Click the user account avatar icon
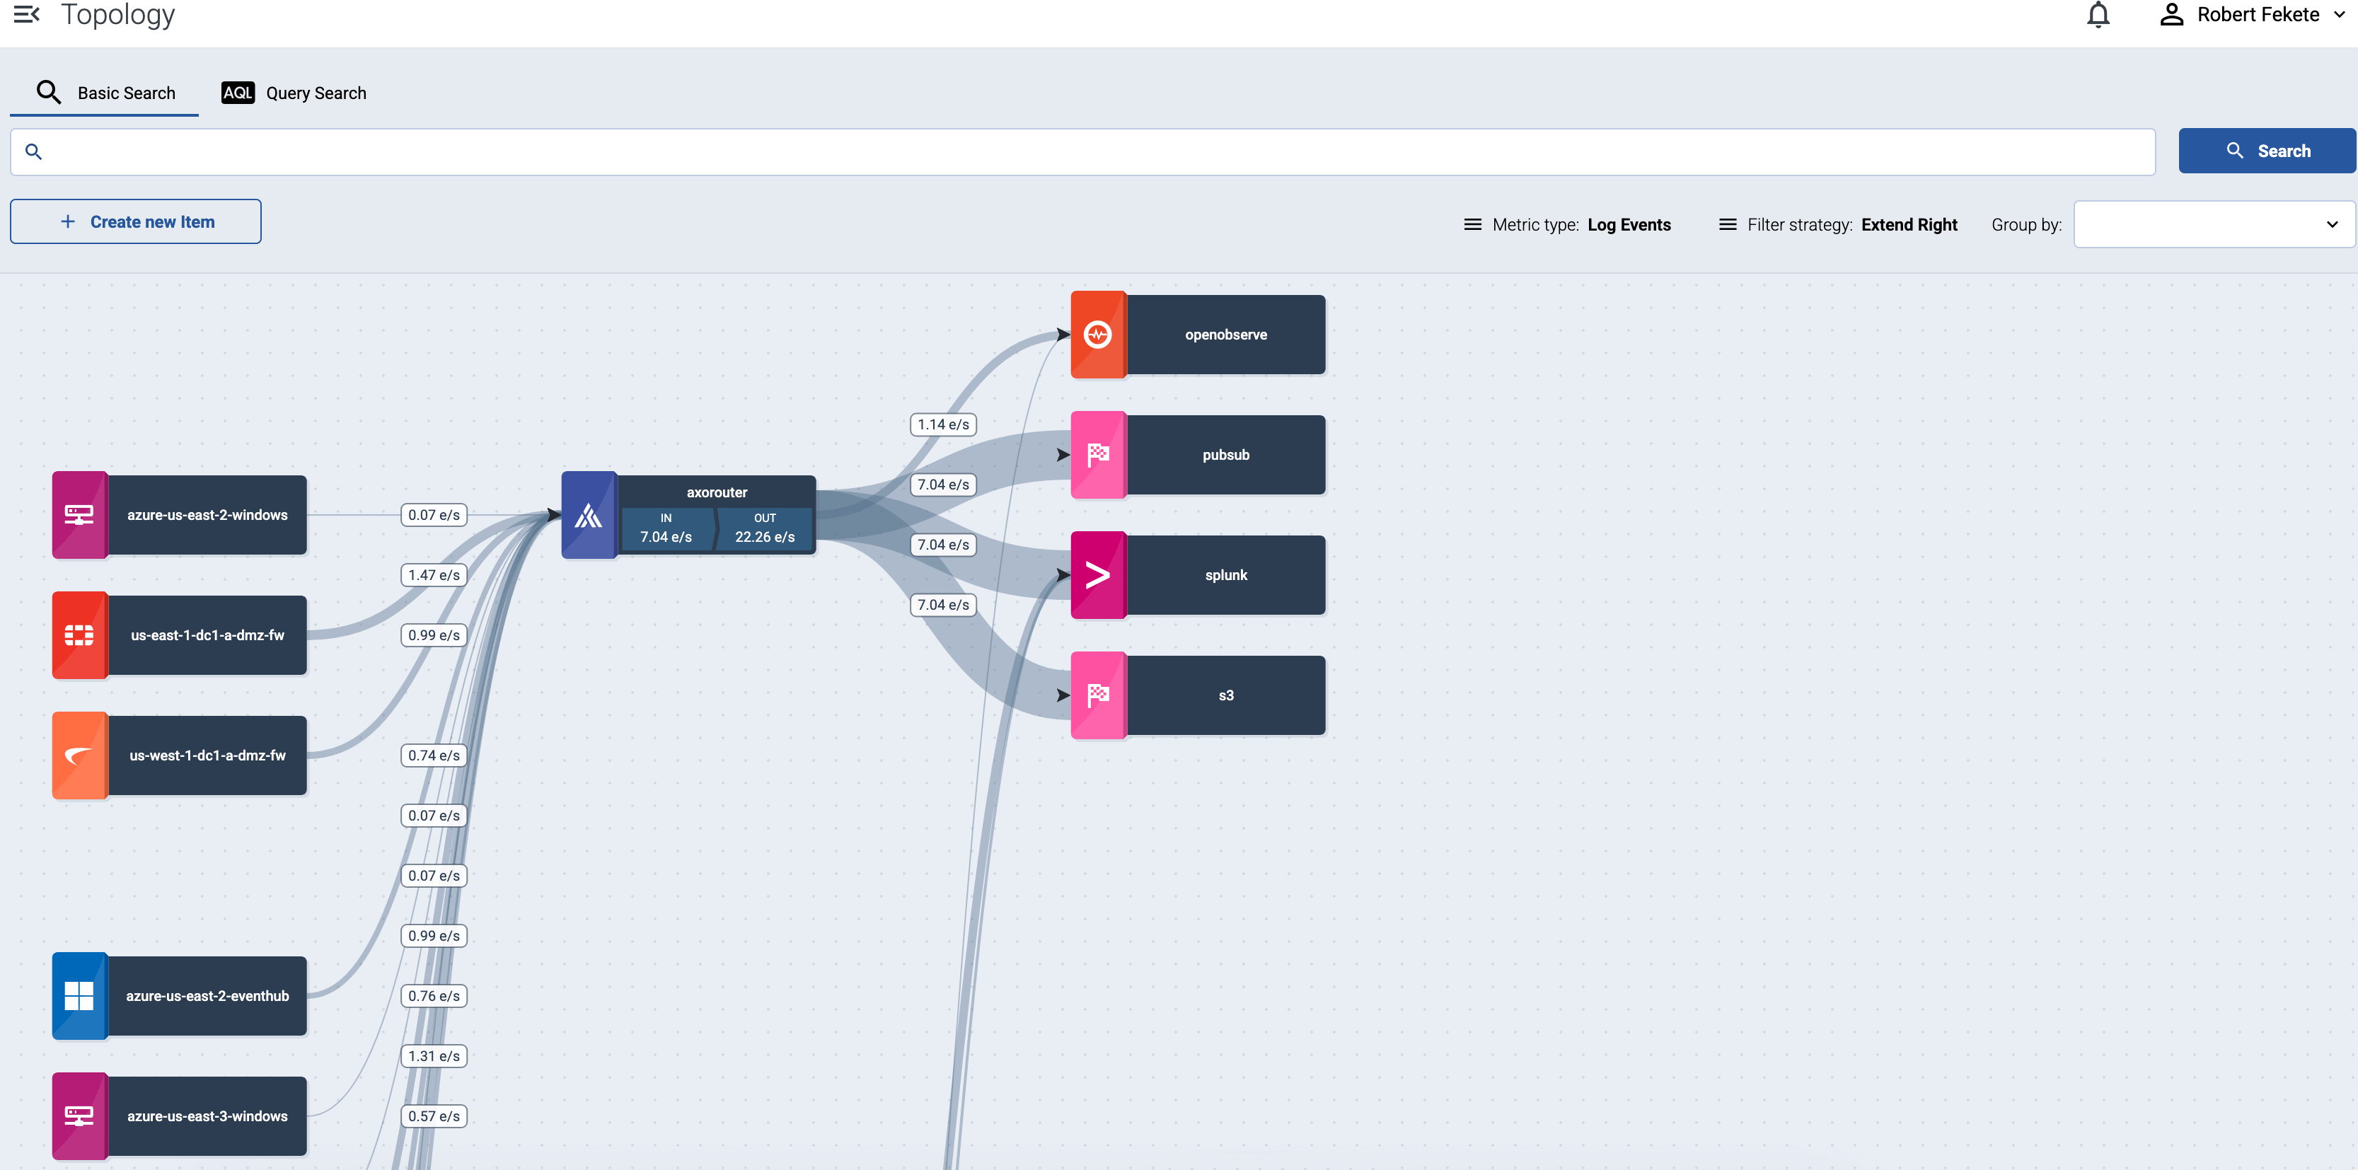Image resolution: width=2358 pixels, height=1170 pixels. [2171, 15]
